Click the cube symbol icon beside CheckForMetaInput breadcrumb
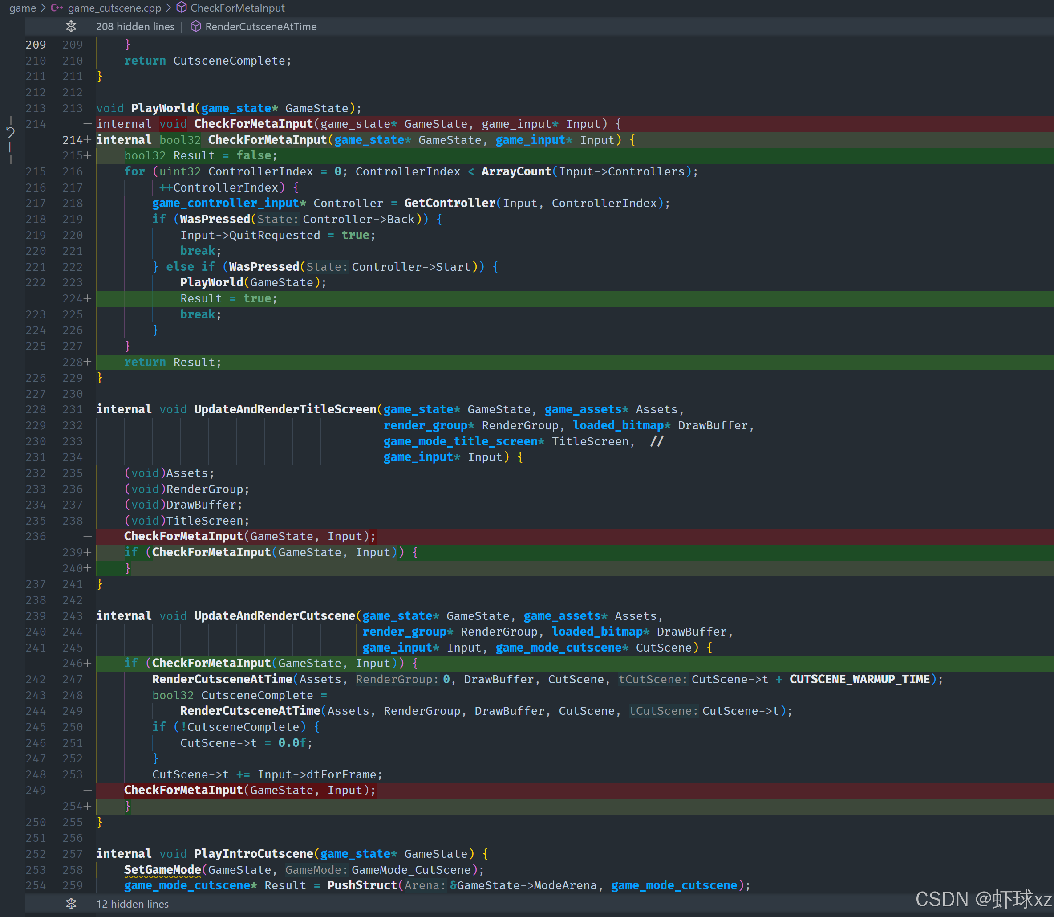1054x917 pixels. coord(182,8)
